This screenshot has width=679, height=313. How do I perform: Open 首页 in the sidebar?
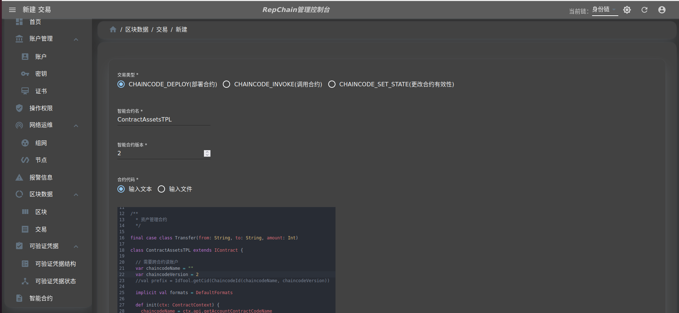coord(35,22)
